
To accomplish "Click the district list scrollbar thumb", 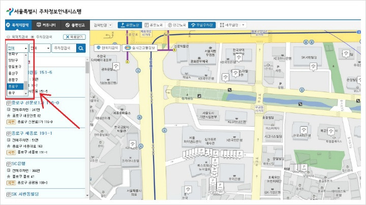I will [x=26, y=85].
